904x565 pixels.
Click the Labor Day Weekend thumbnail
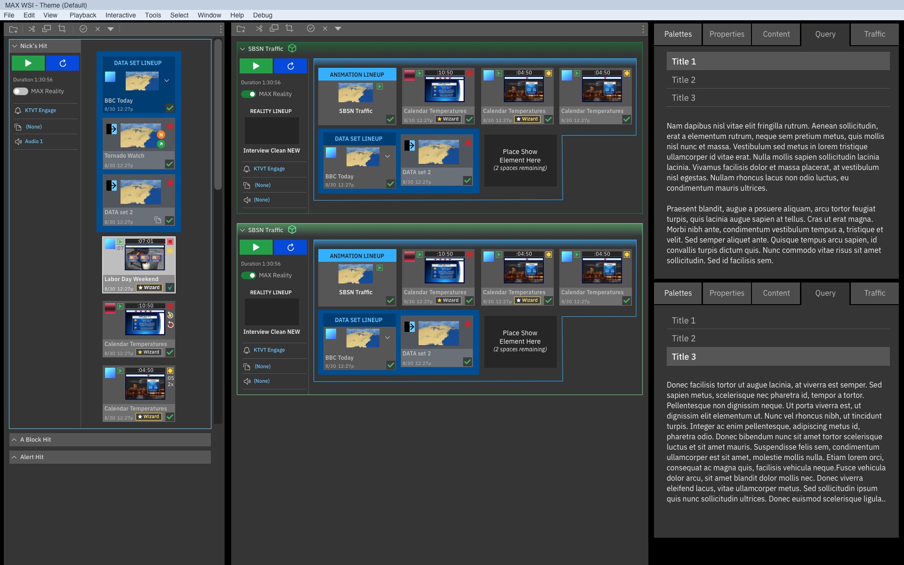[145, 258]
